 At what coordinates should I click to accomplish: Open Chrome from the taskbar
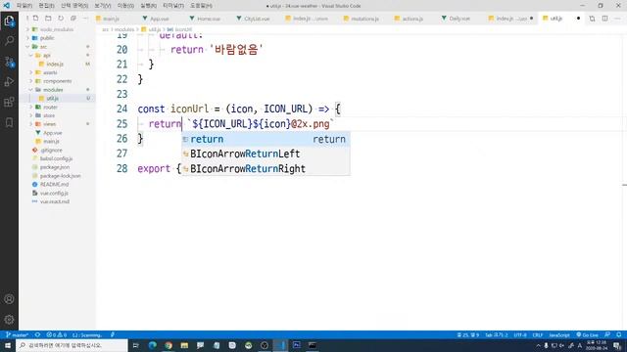169,345
